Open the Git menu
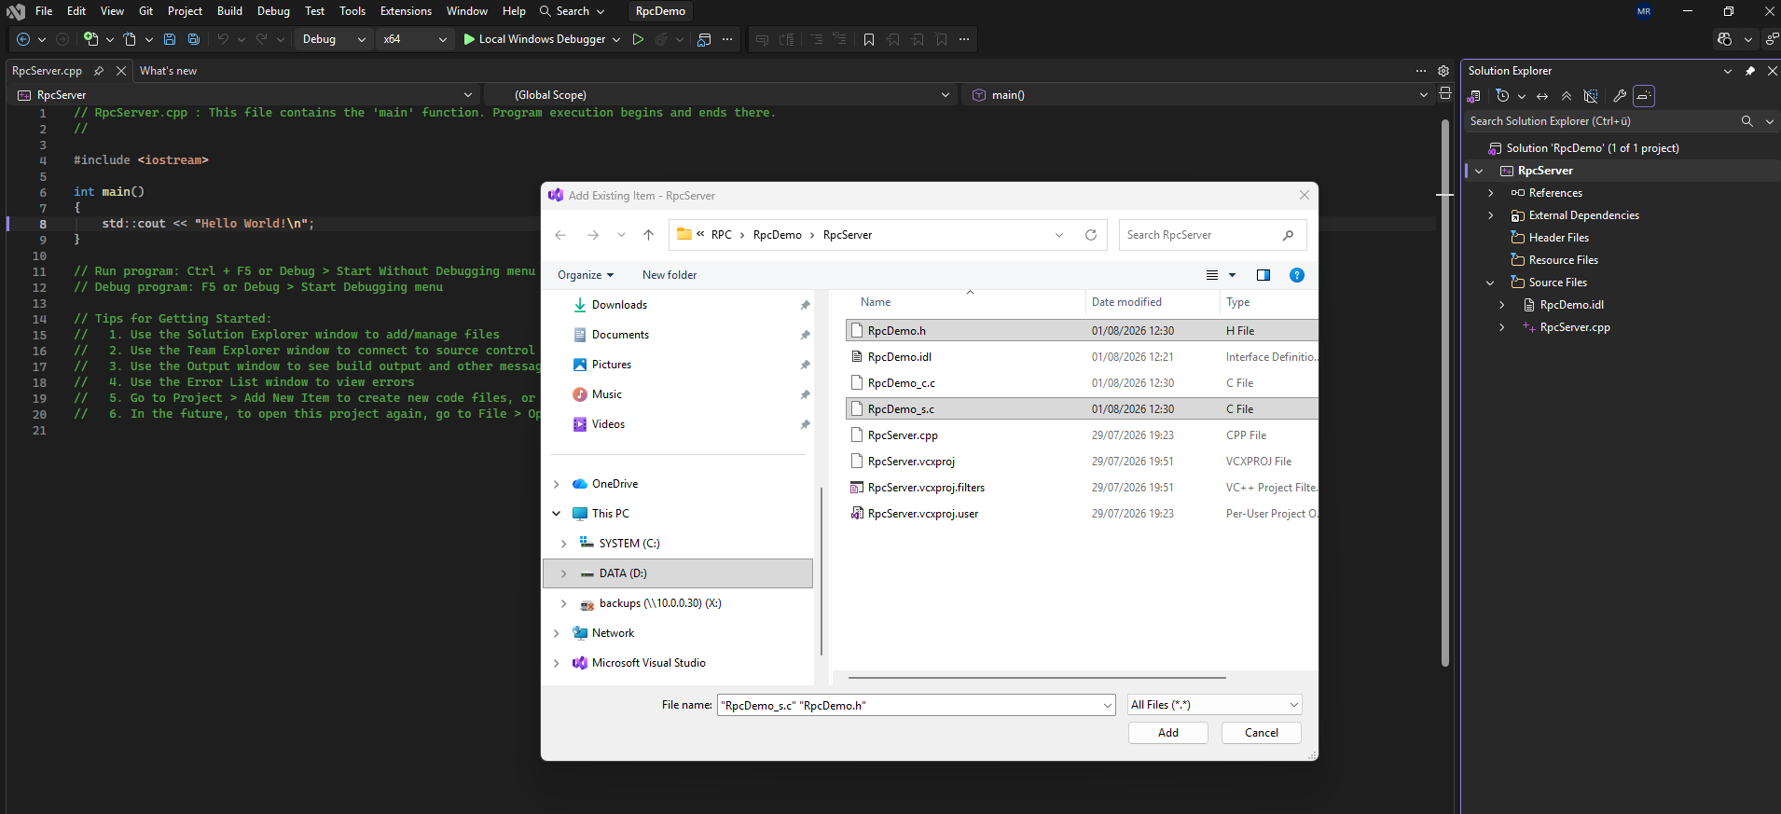 click(145, 11)
